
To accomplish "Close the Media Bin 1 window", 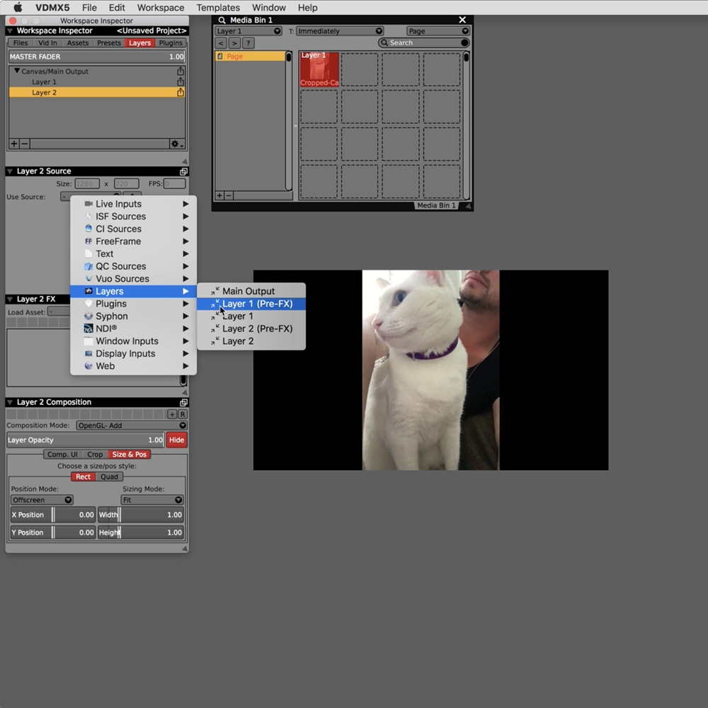I will point(462,20).
